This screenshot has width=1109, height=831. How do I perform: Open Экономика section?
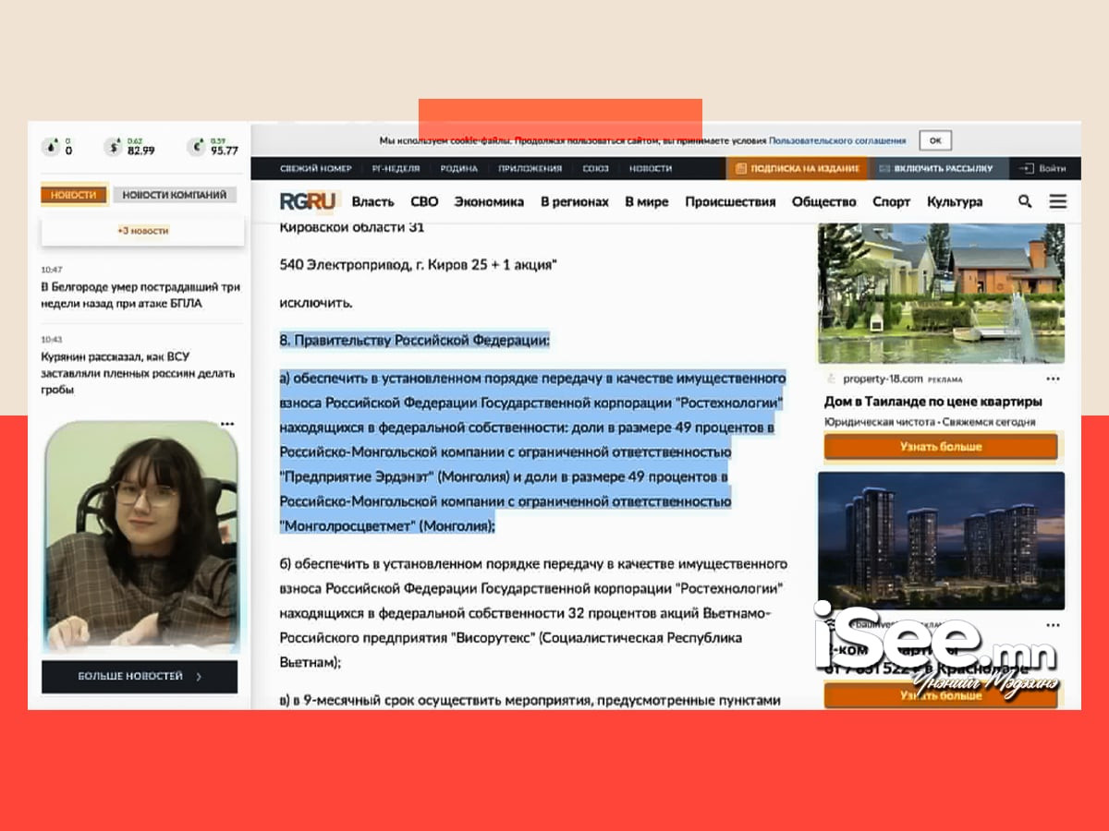[x=489, y=201]
